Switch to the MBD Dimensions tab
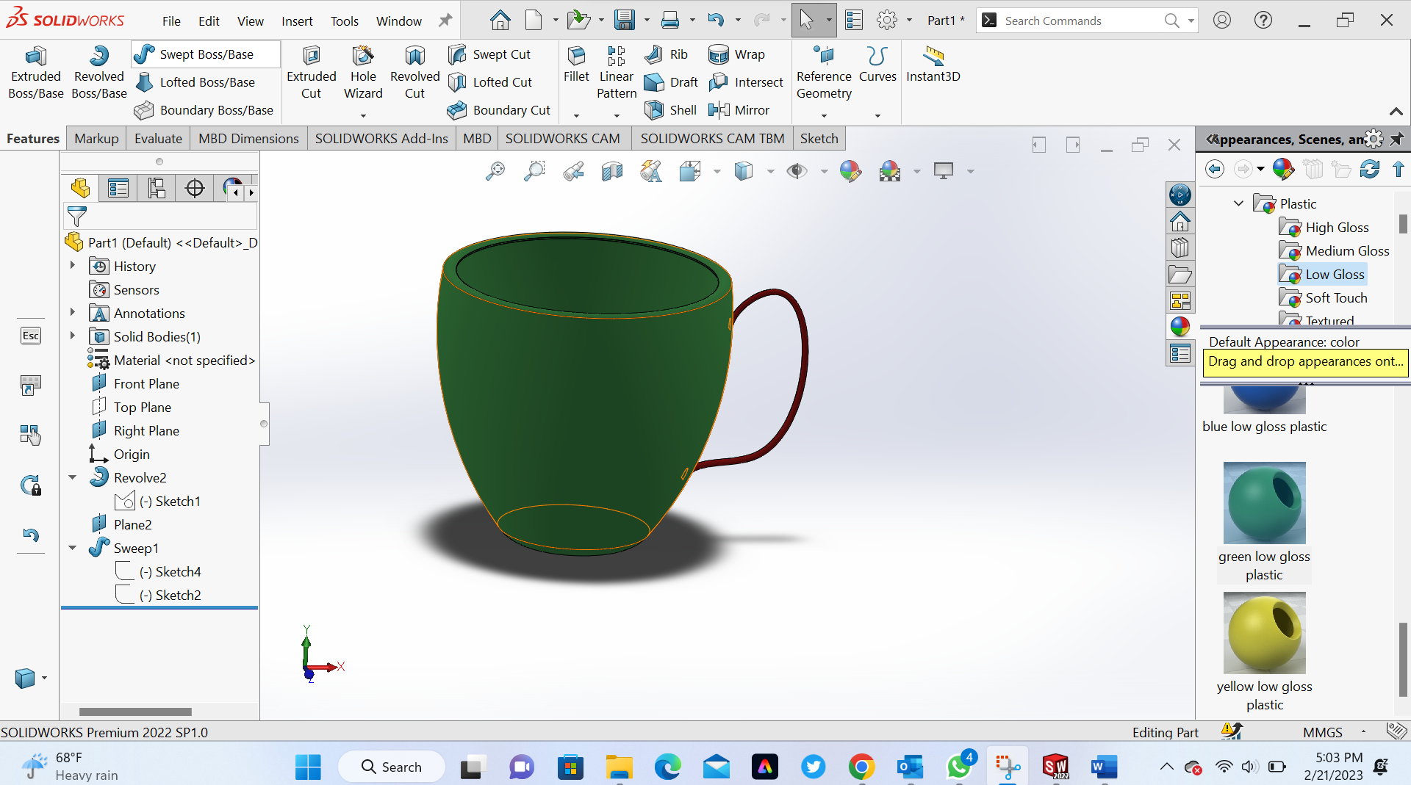Screen dimensions: 1411x785 tap(248, 138)
